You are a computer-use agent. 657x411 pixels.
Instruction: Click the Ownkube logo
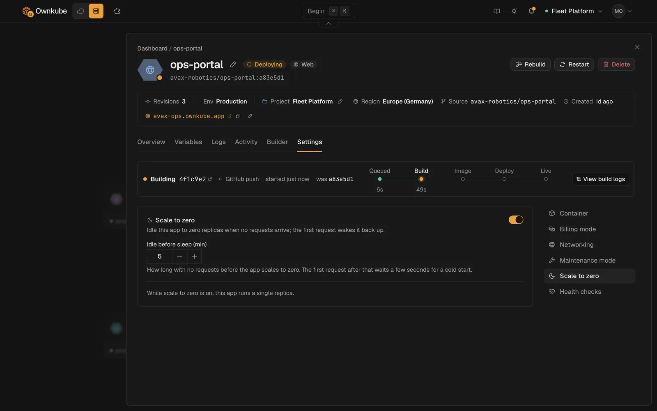pyautogui.click(x=44, y=11)
